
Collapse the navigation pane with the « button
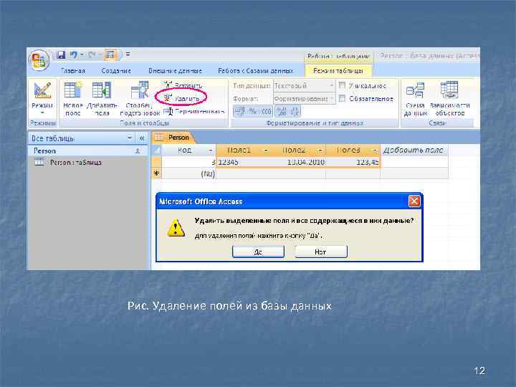point(142,138)
